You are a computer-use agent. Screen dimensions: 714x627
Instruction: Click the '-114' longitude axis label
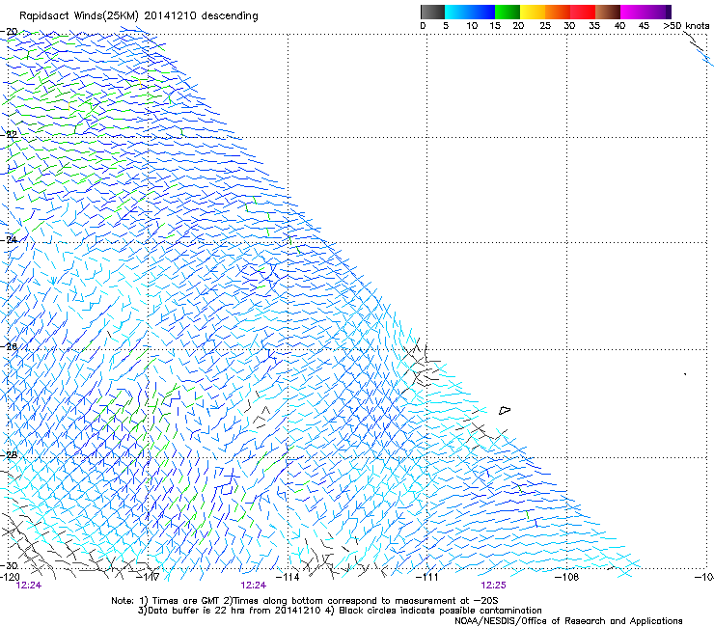coord(288,577)
